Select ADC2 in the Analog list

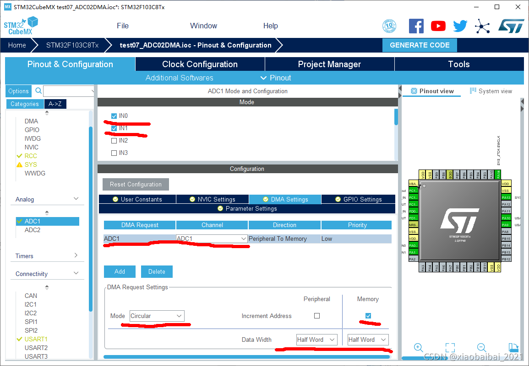[33, 230]
